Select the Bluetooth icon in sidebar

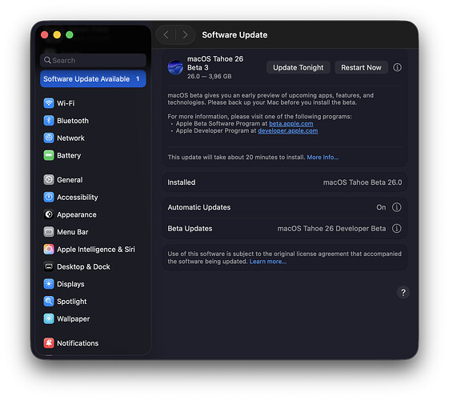click(x=49, y=121)
